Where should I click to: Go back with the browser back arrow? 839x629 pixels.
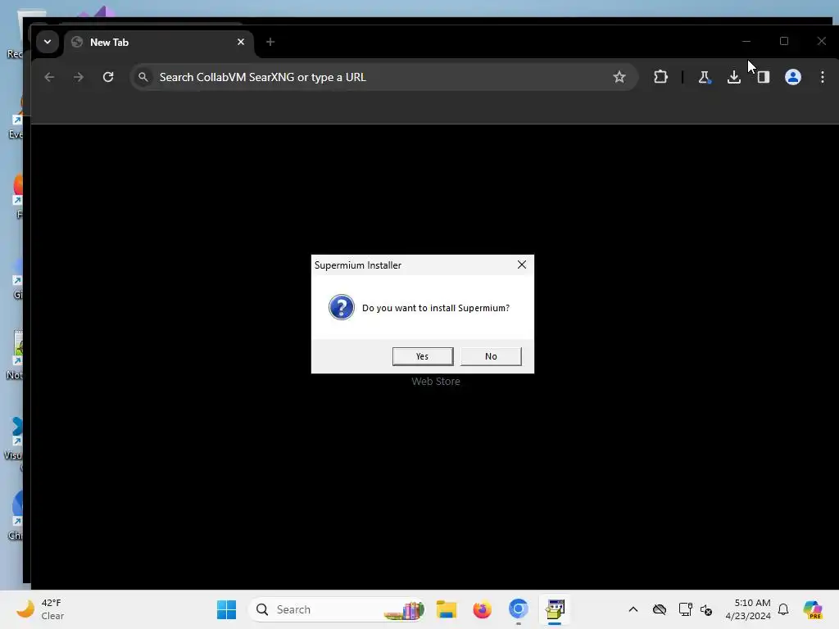pyautogui.click(x=49, y=77)
